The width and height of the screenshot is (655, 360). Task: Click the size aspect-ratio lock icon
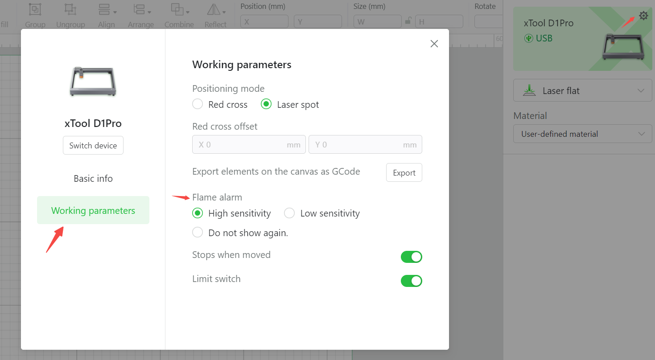(x=408, y=21)
